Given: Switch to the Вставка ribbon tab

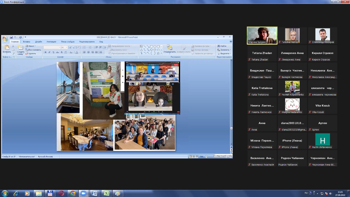Looking at the screenshot, I should (x=27, y=42).
